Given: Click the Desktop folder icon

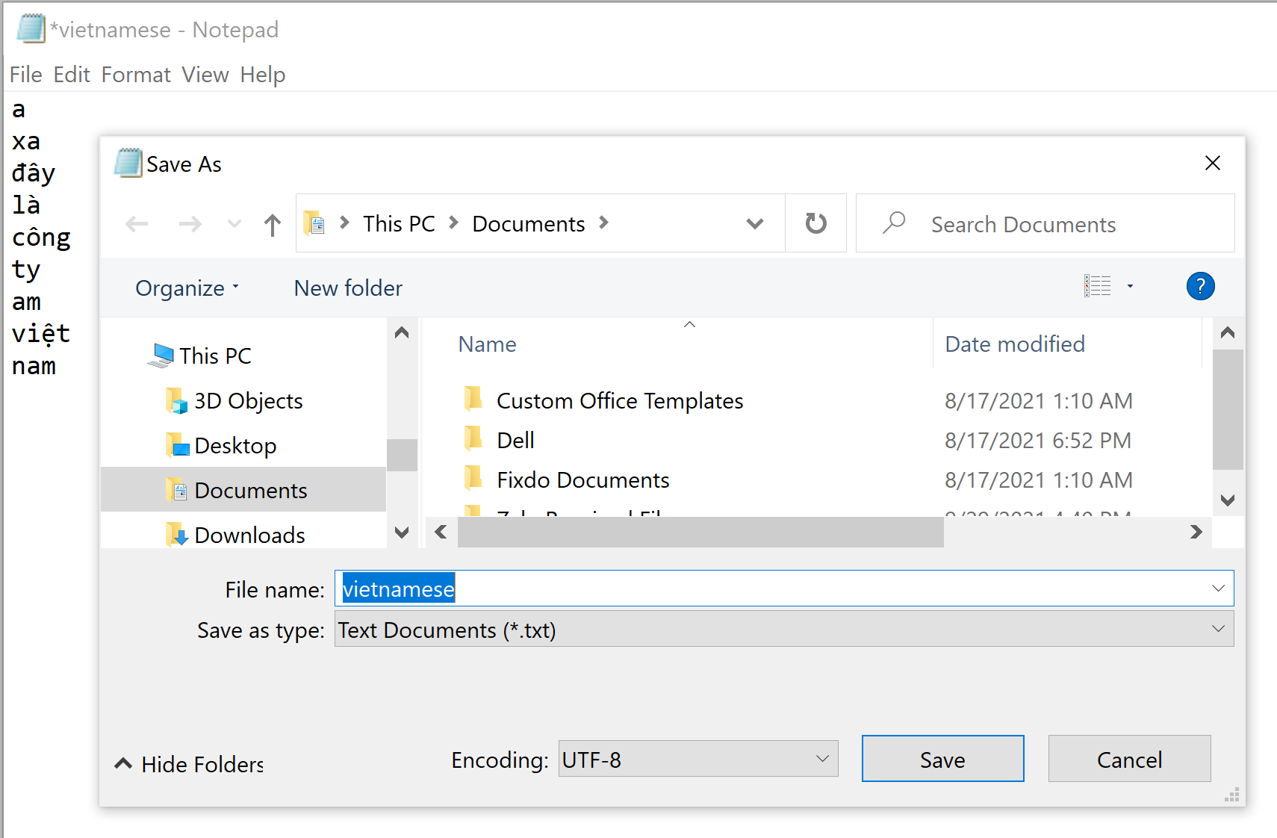Looking at the screenshot, I should point(177,445).
